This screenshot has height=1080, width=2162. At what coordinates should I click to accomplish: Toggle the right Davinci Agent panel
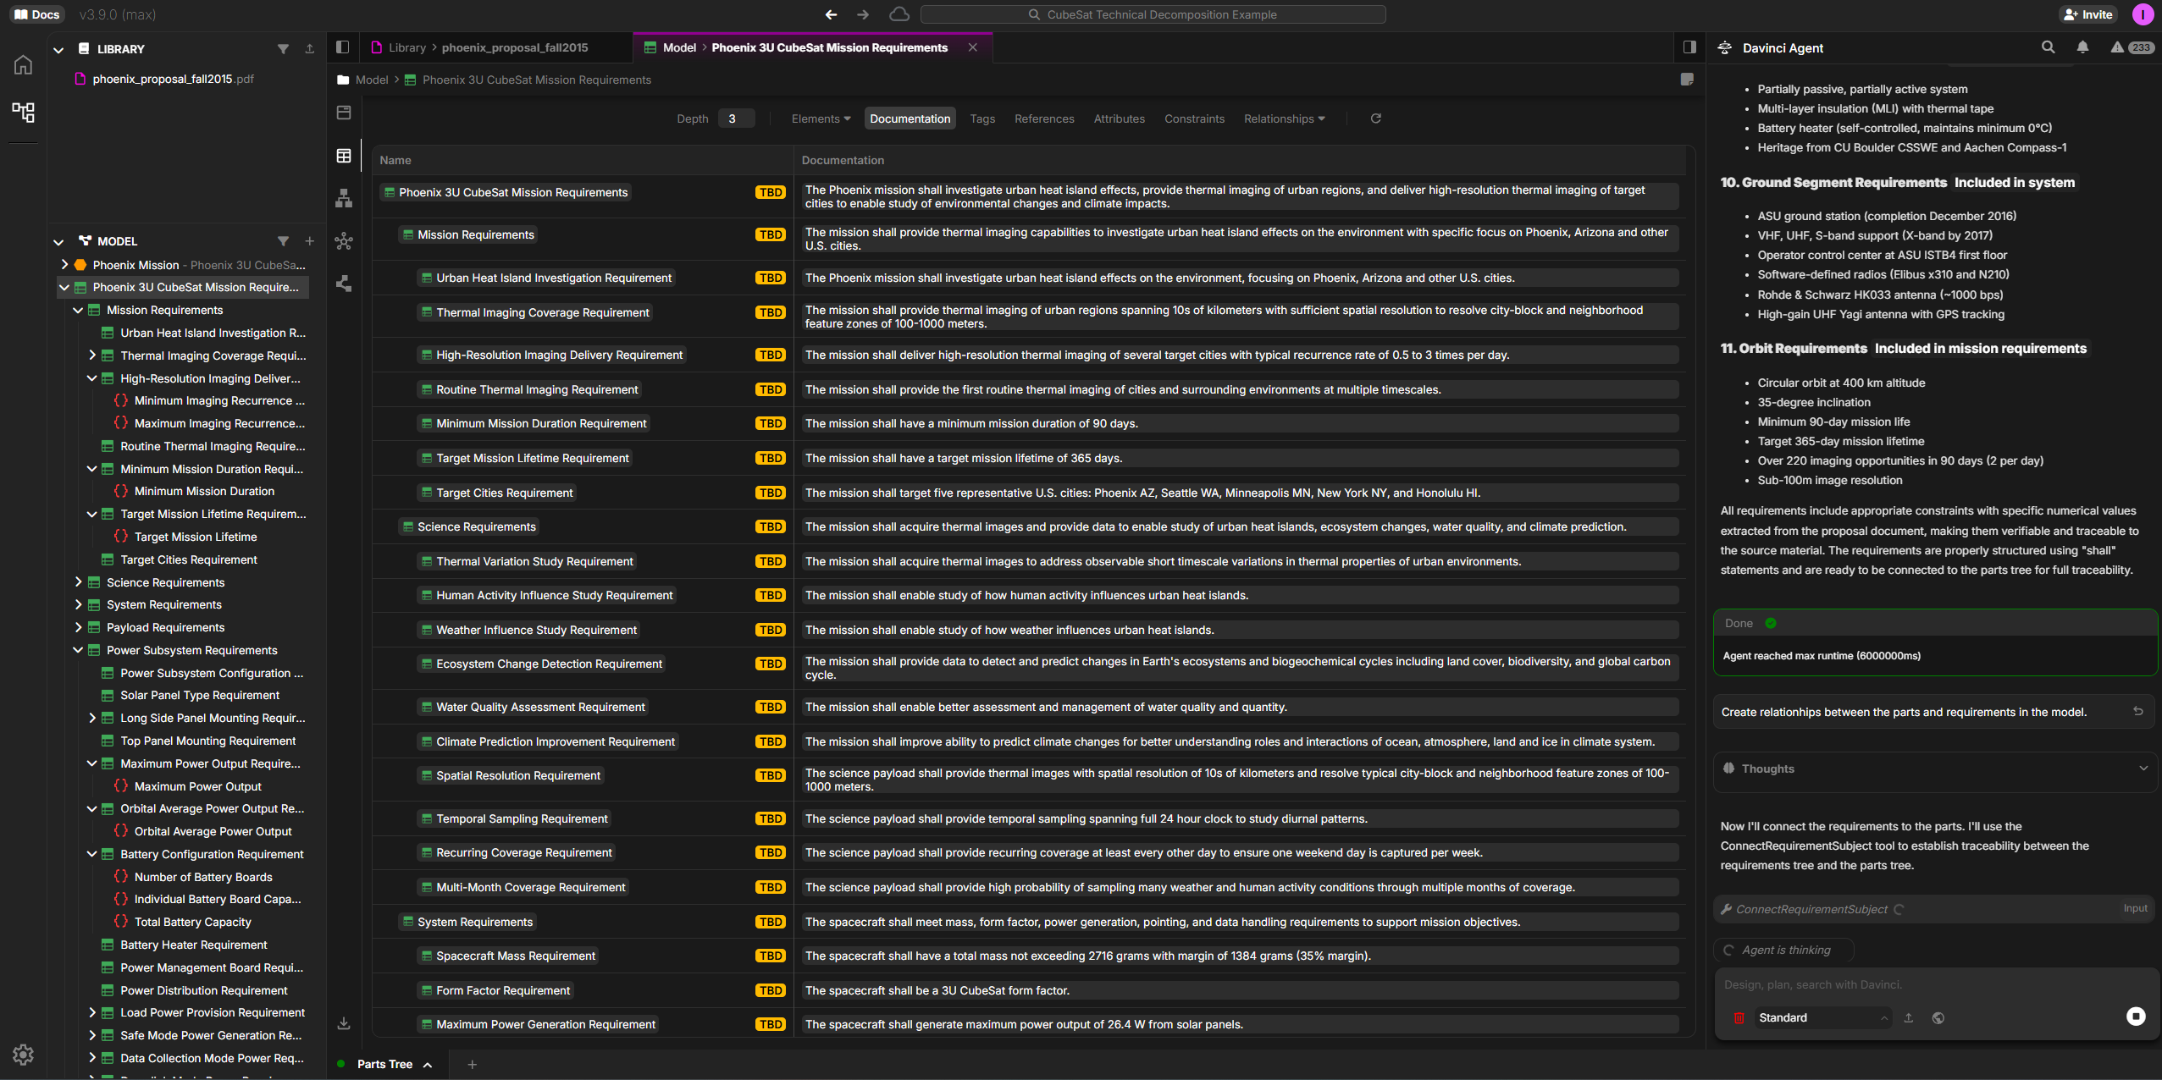click(1689, 47)
